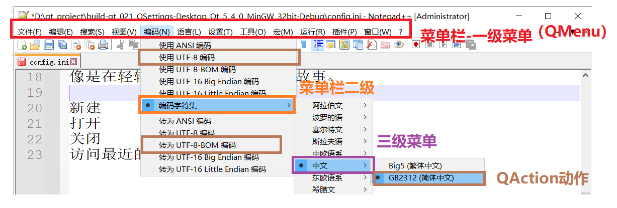
Task: Expand the 斯拉夫语 submenu
Action: click(x=333, y=141)
